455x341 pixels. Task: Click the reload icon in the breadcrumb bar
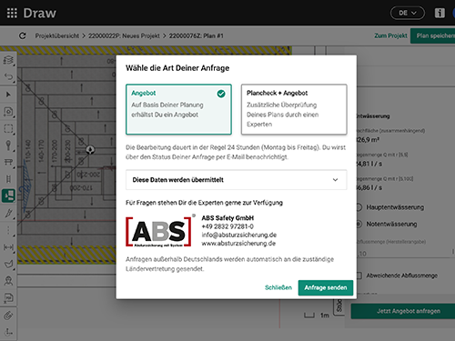[x=23, y=35]
